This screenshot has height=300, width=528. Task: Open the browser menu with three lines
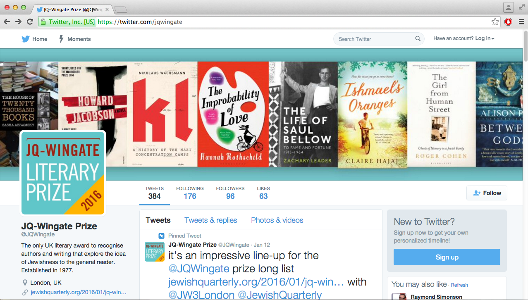(x=522, y=22)
